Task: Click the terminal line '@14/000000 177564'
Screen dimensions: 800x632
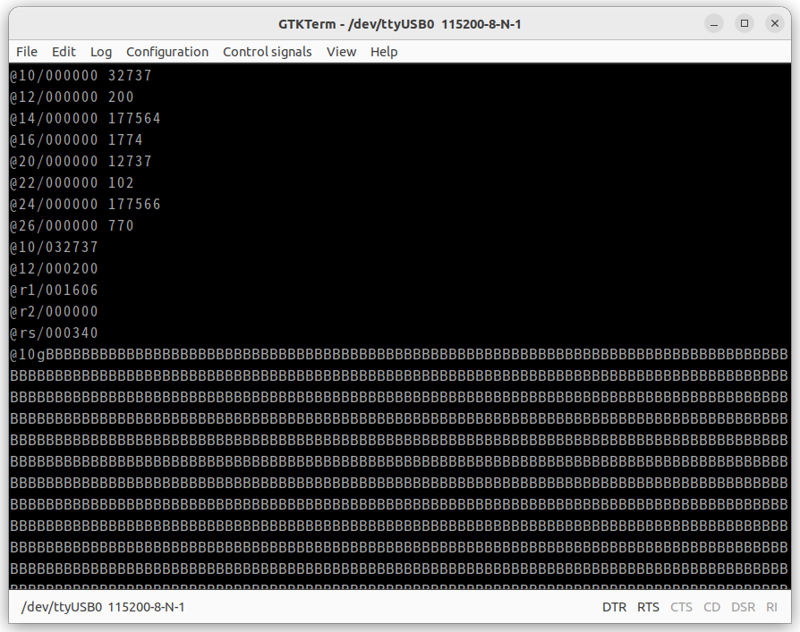Action: click(x=86, y=118)
